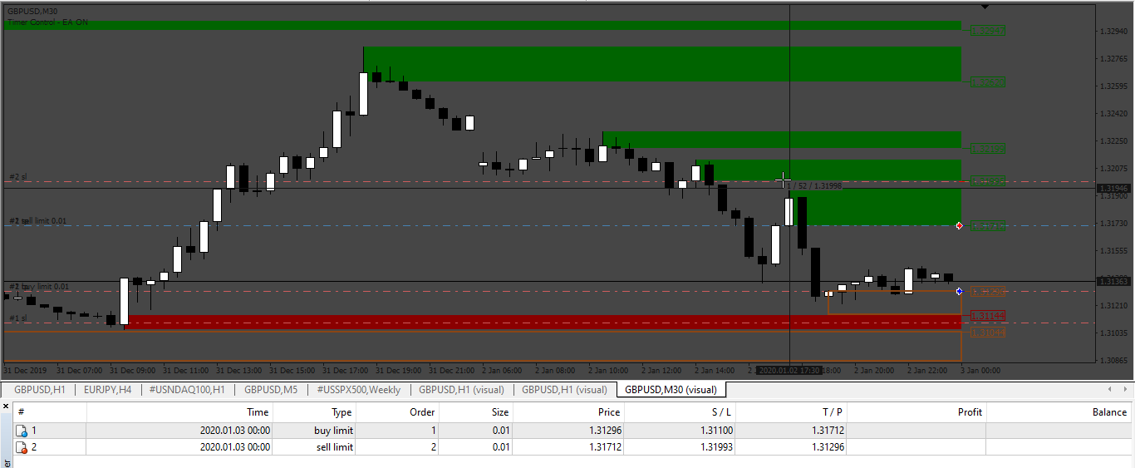Viewport: 1135px width, 468px height.
Task: Click the Balance column header
Action: click(1059, 411)
